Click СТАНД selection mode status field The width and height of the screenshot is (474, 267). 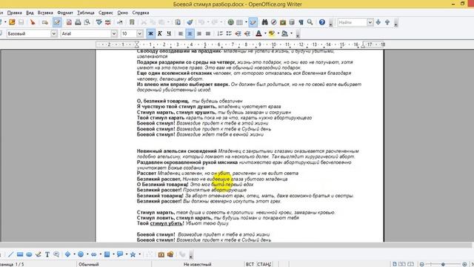click(x=264, y=264)
